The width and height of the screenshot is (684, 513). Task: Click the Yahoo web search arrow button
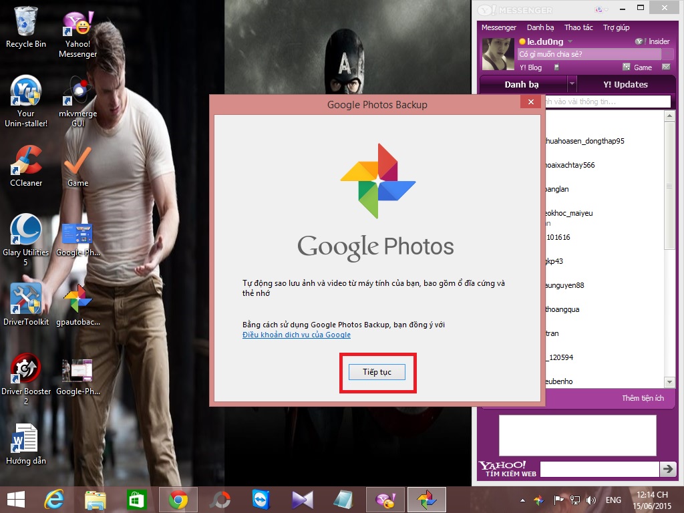point(667,469)
